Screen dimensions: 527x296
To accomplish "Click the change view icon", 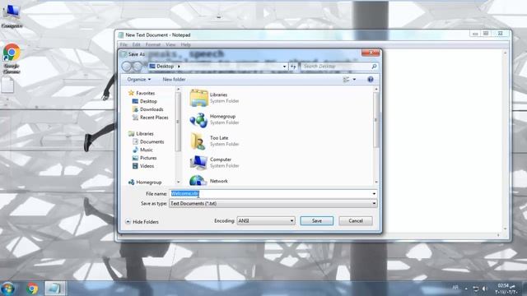I will point(346,80).
